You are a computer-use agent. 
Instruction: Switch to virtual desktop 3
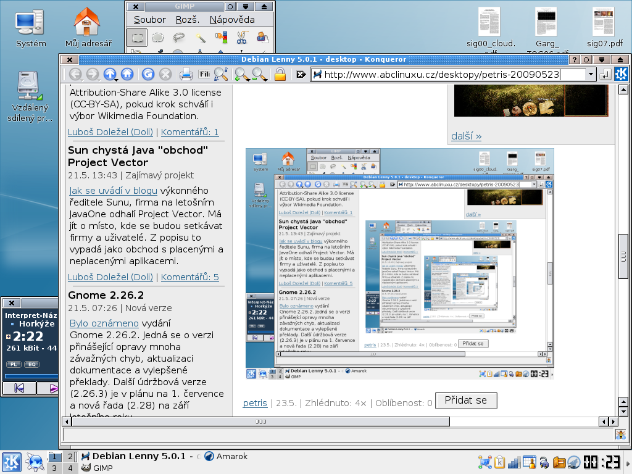point(54,468)
